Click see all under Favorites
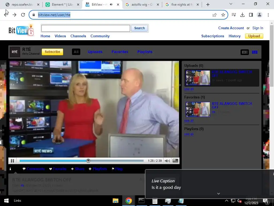Image resolution: width=274 pixels, height=206 pixels. 189,121
